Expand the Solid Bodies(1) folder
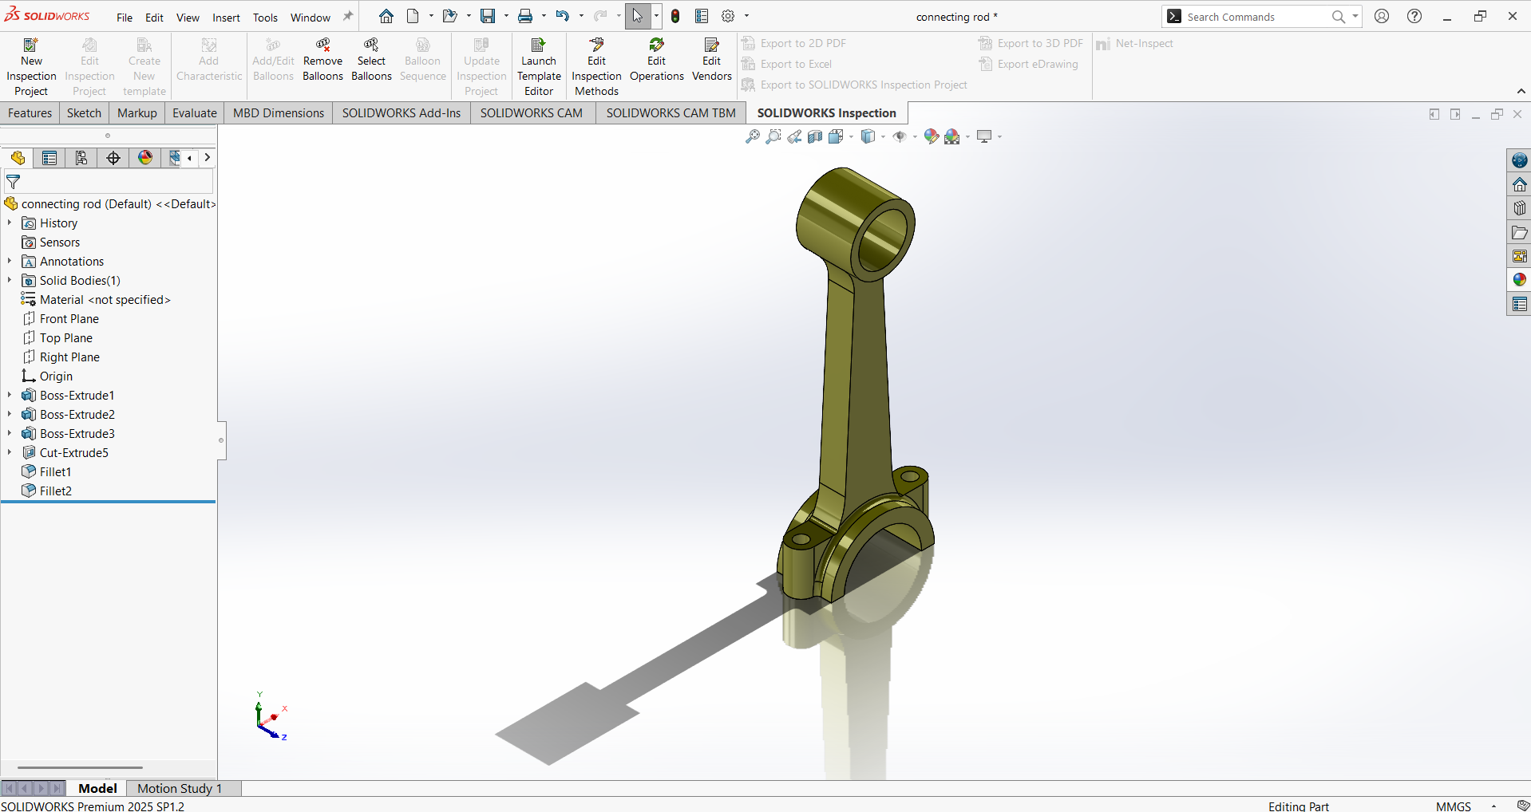This screenshot has height=812, width=1531. click(10, 280)
